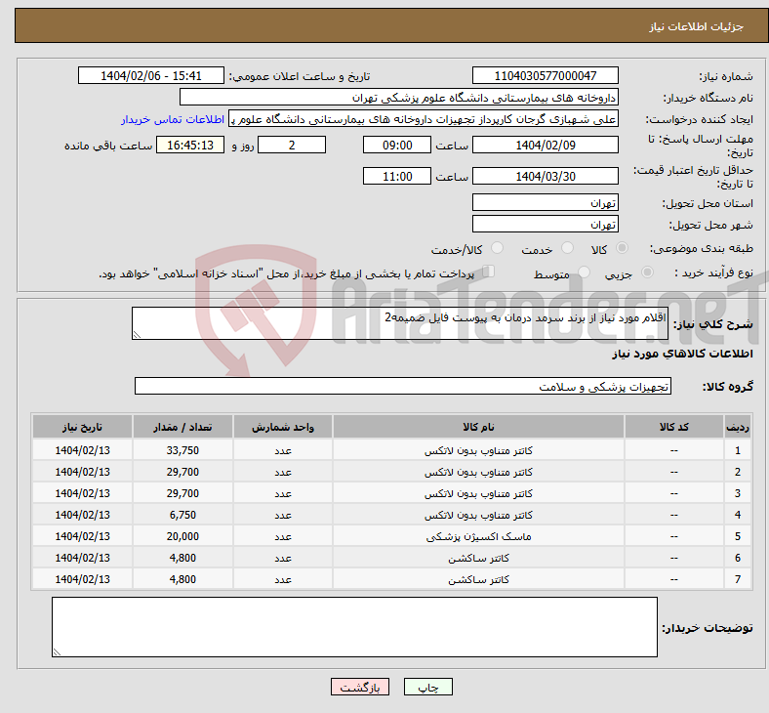Click the request creator name field
The image size is (769, 713).
coord(424,119)
